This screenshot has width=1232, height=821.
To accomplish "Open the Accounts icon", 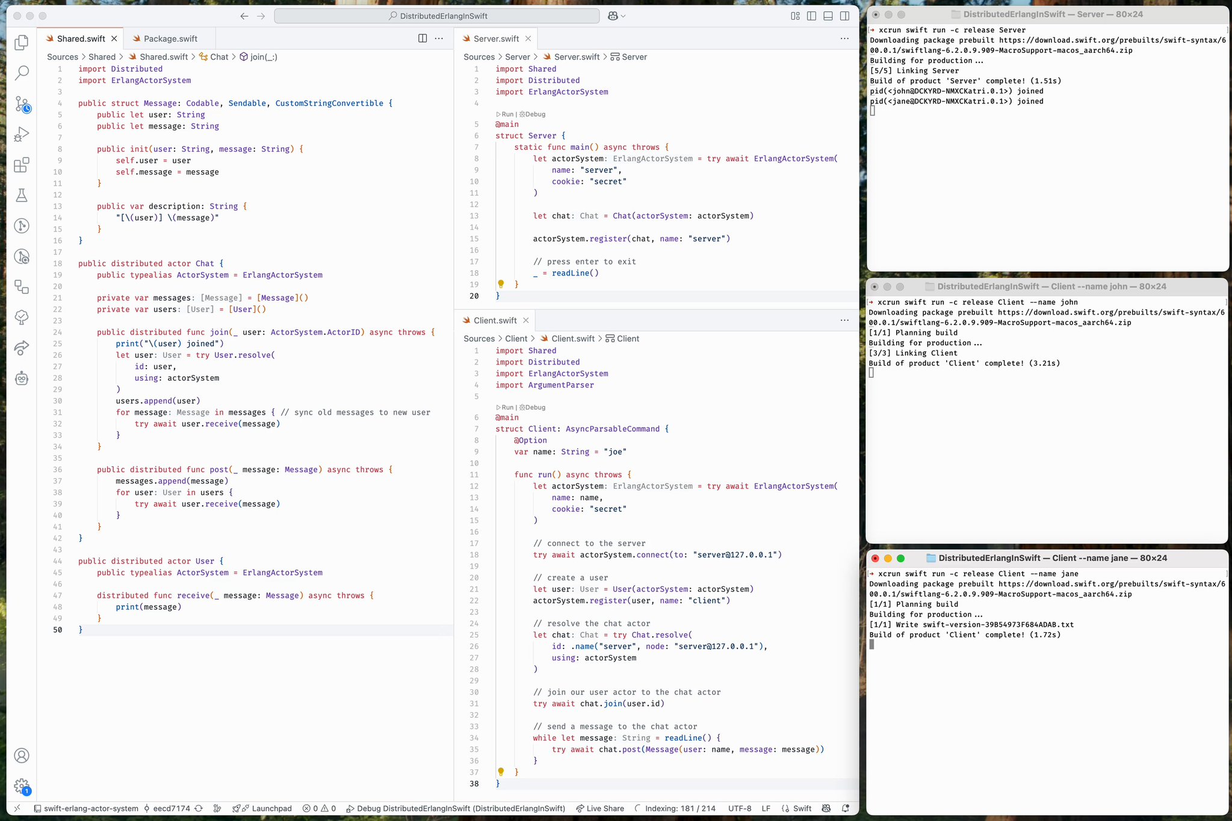I will click(22, 755).
